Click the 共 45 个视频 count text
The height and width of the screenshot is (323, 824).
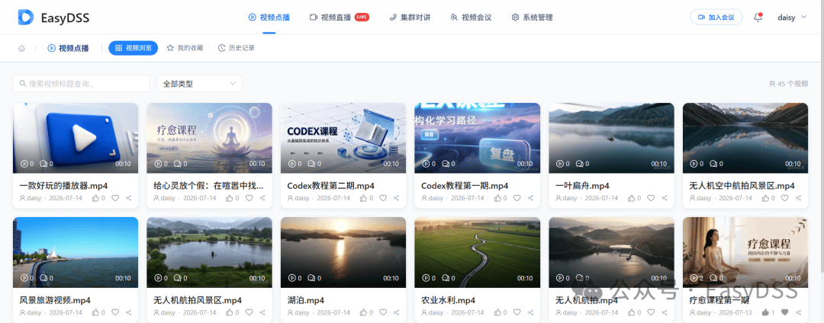[788, 84]
